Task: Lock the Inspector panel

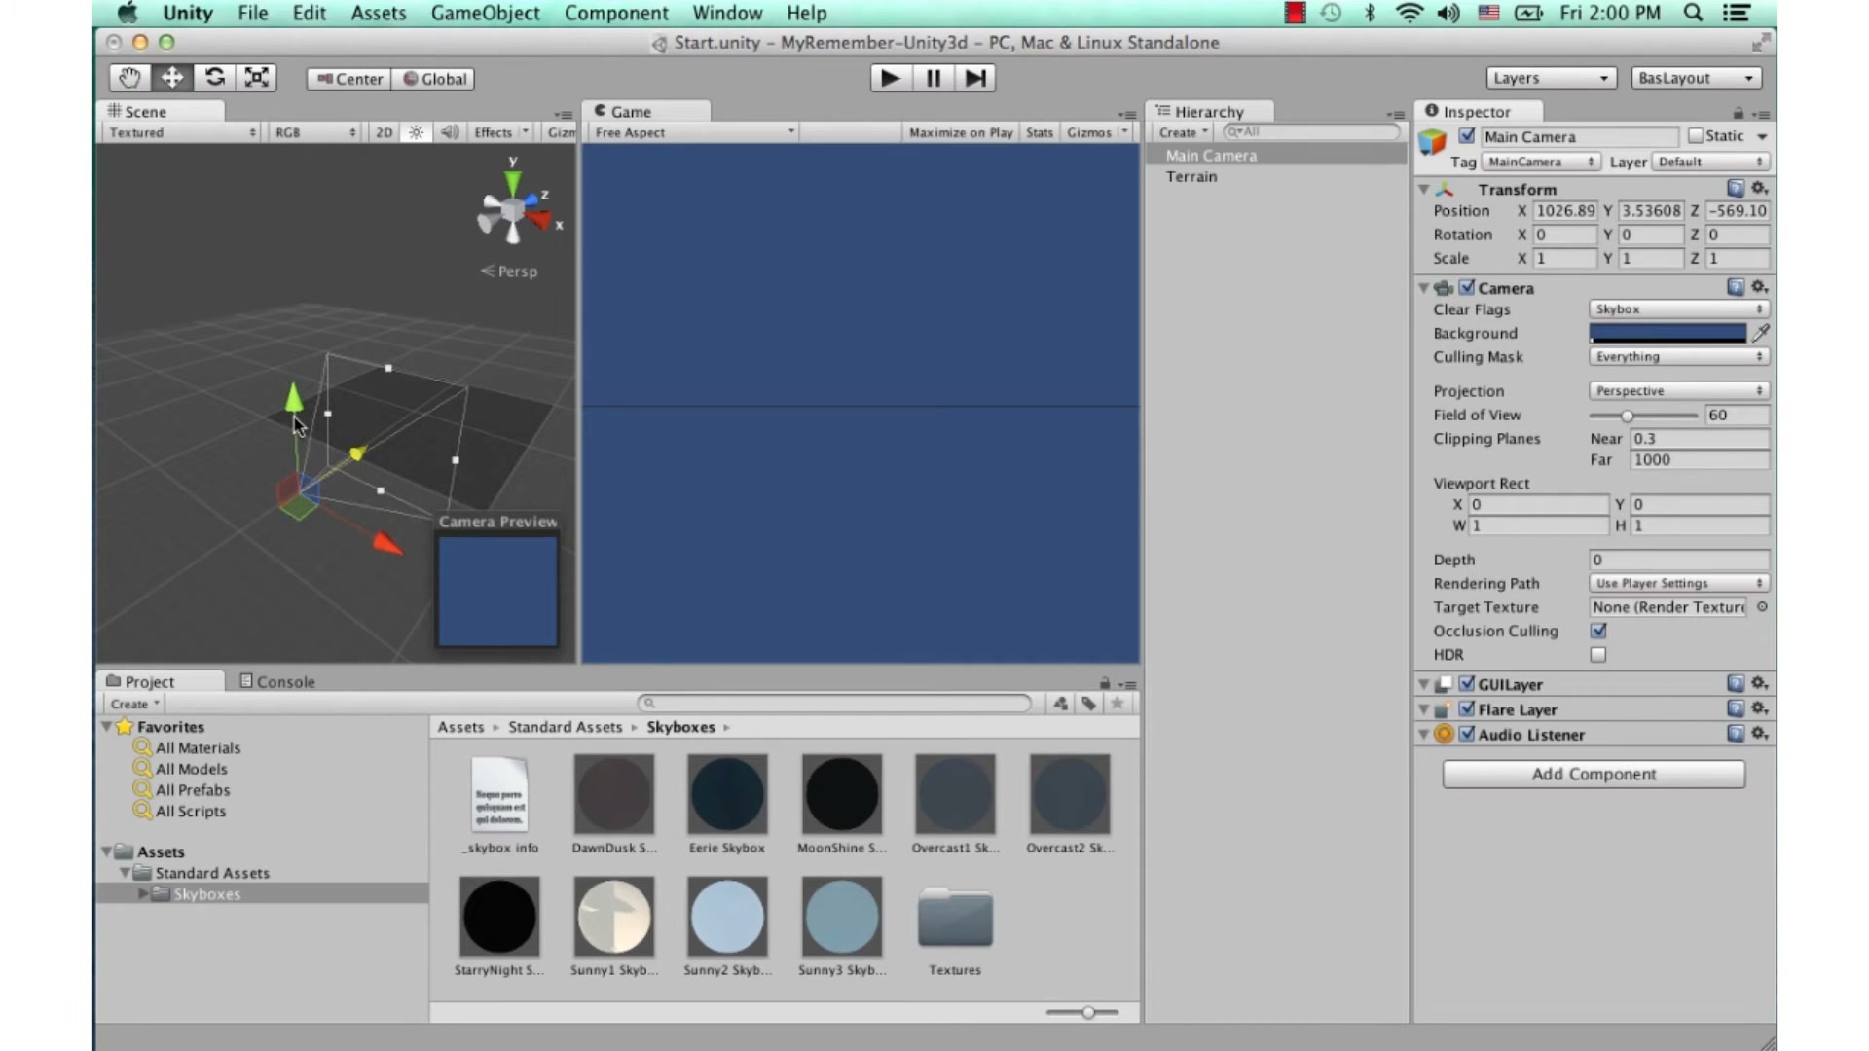Action: 1739,113
